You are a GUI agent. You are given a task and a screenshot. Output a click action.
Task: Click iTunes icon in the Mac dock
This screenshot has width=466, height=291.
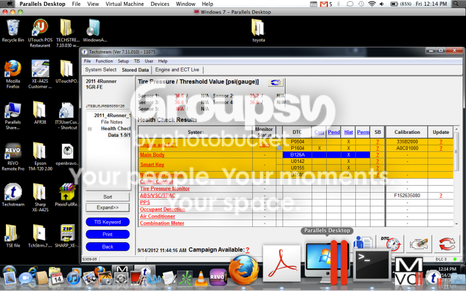(x=73, y=279)
